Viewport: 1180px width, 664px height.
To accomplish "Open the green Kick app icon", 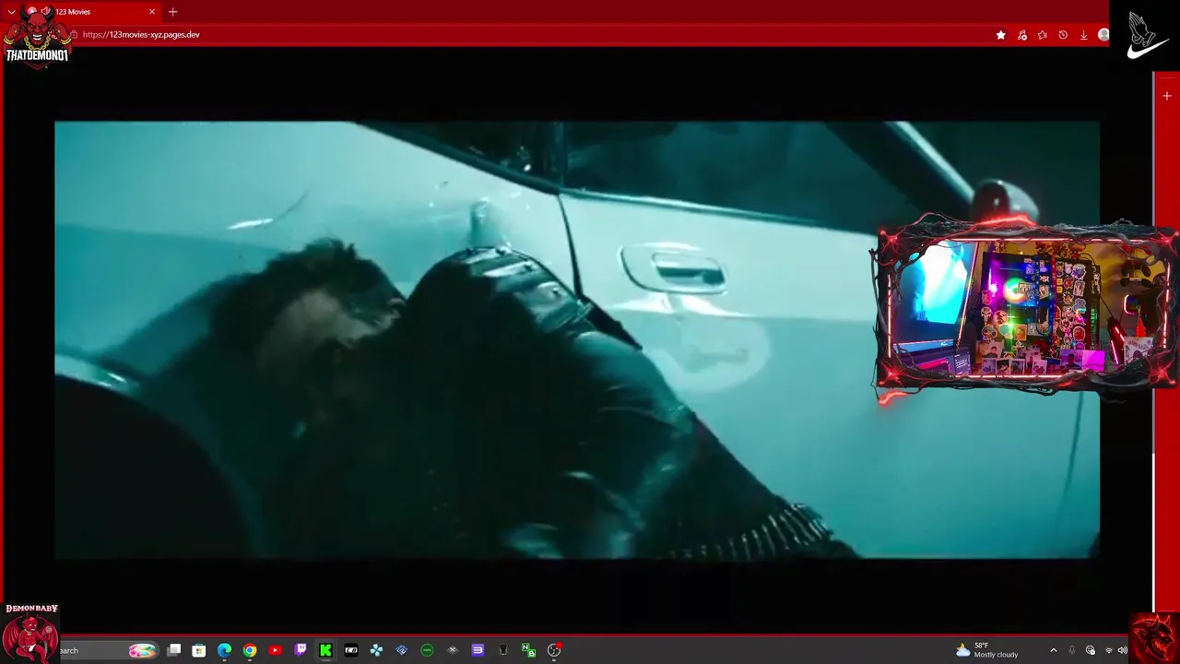I will 325,650.
